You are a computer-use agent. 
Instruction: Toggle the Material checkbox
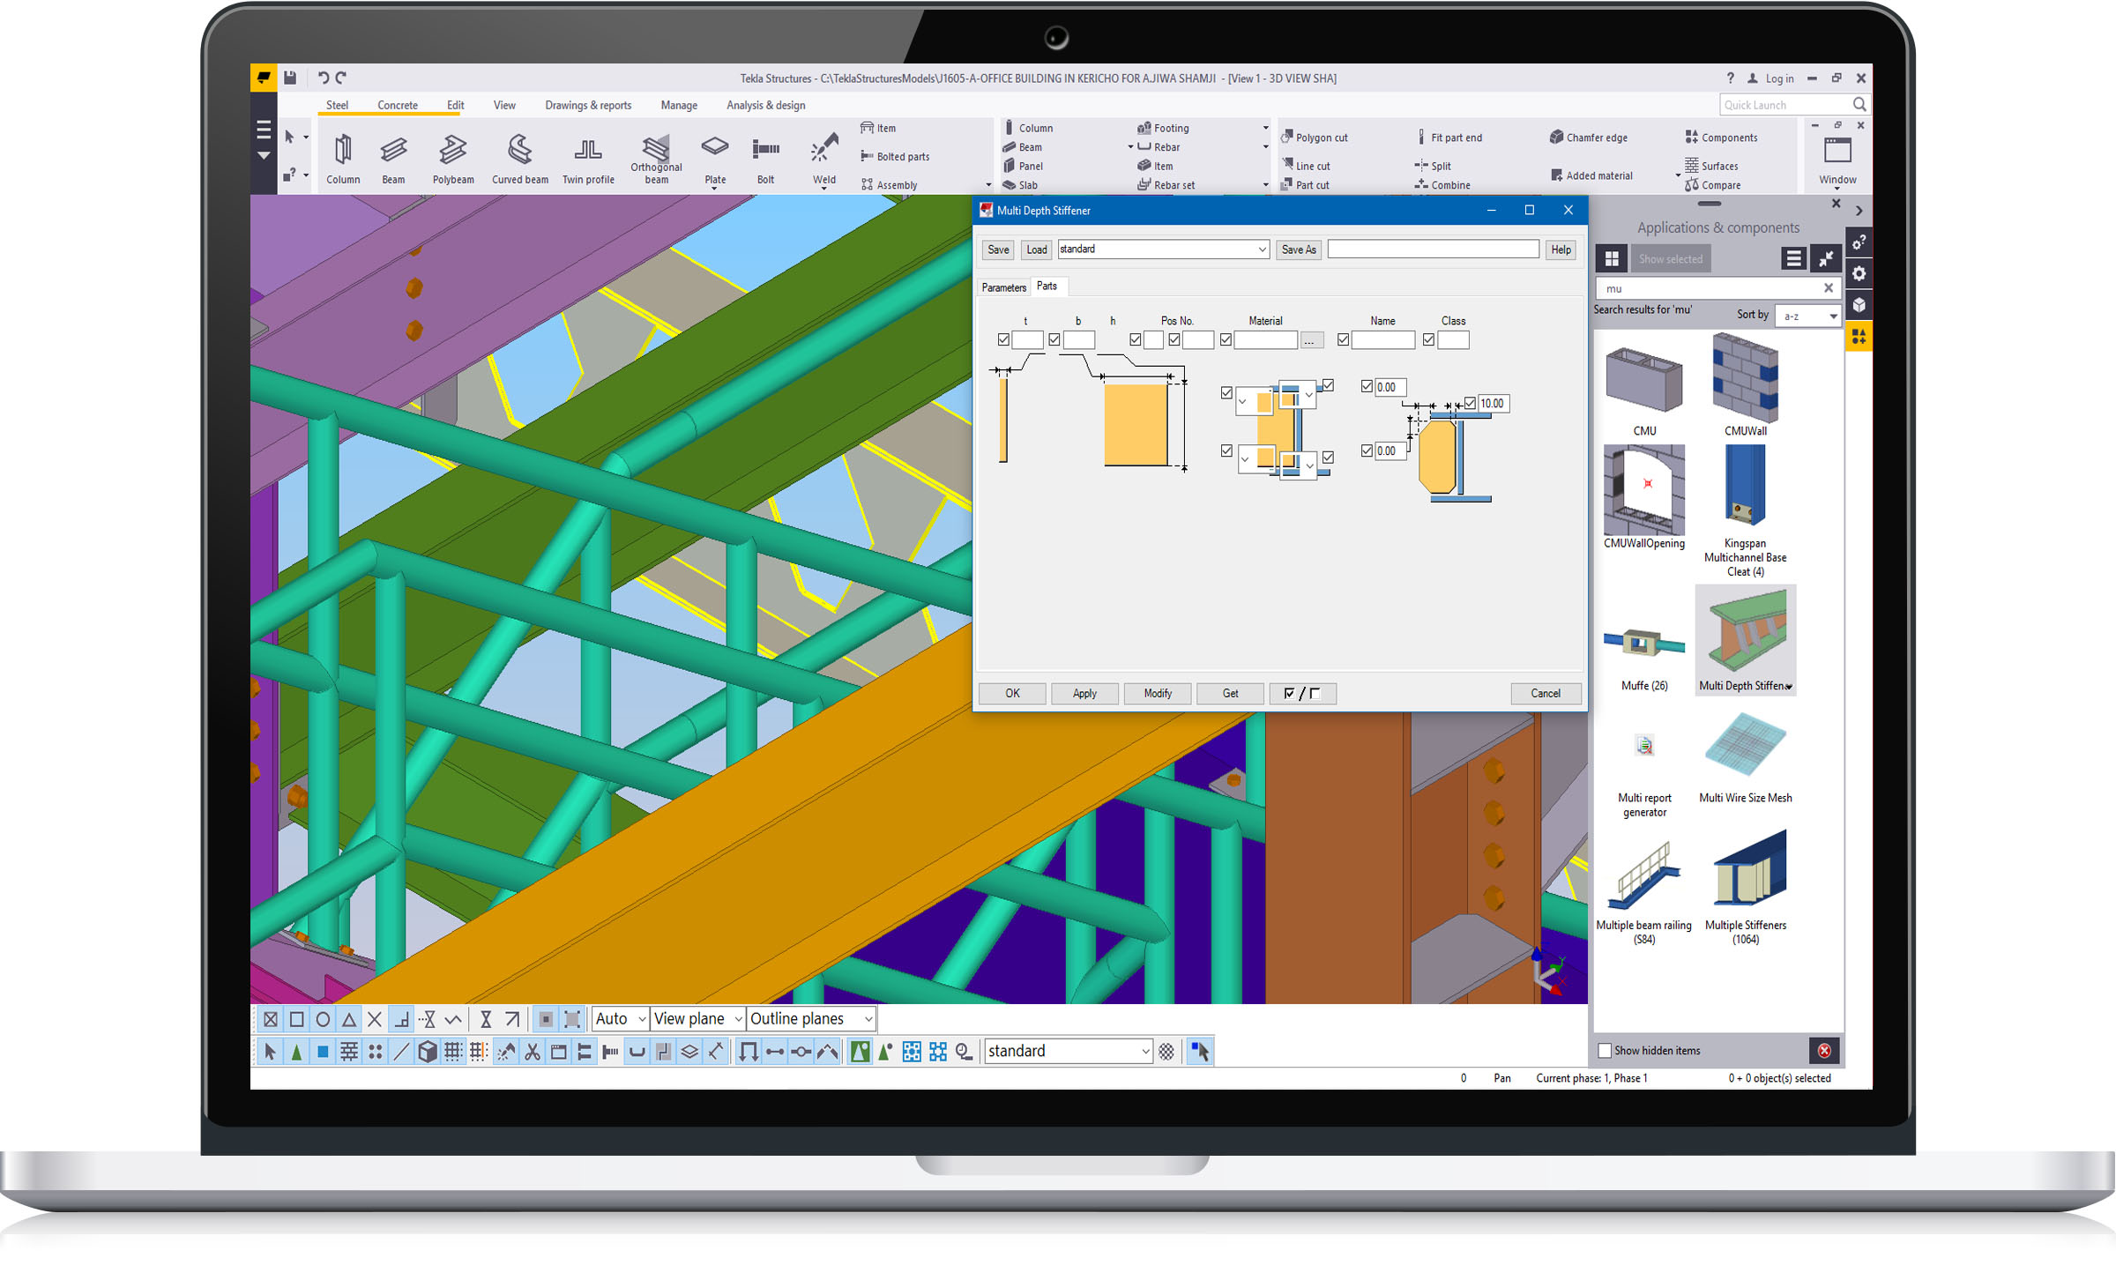click(x=1226, y=339)
